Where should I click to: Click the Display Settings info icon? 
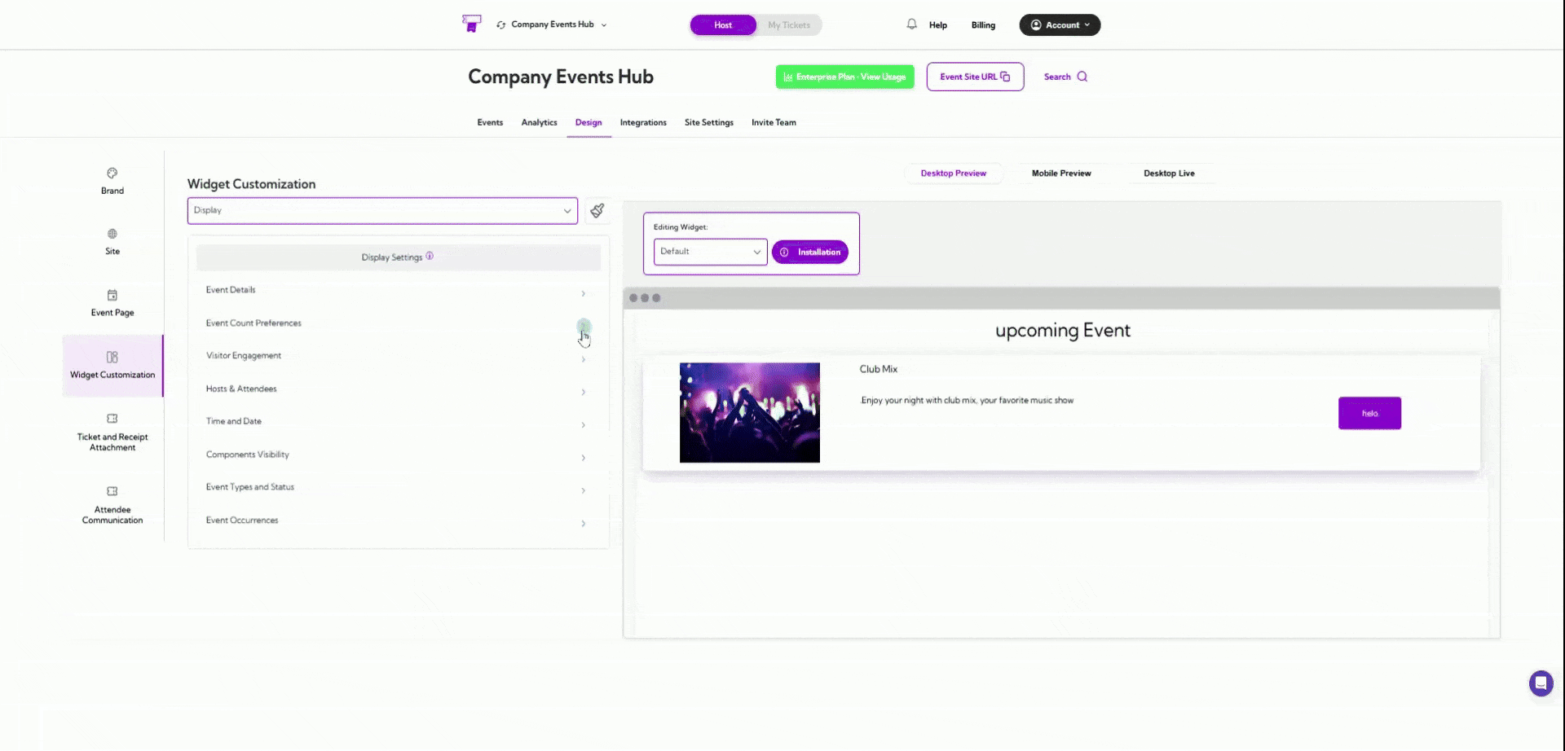tap(430, 256)
